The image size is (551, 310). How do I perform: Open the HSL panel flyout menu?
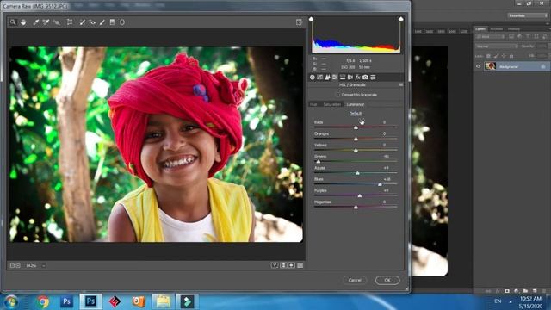click(401, 84)
